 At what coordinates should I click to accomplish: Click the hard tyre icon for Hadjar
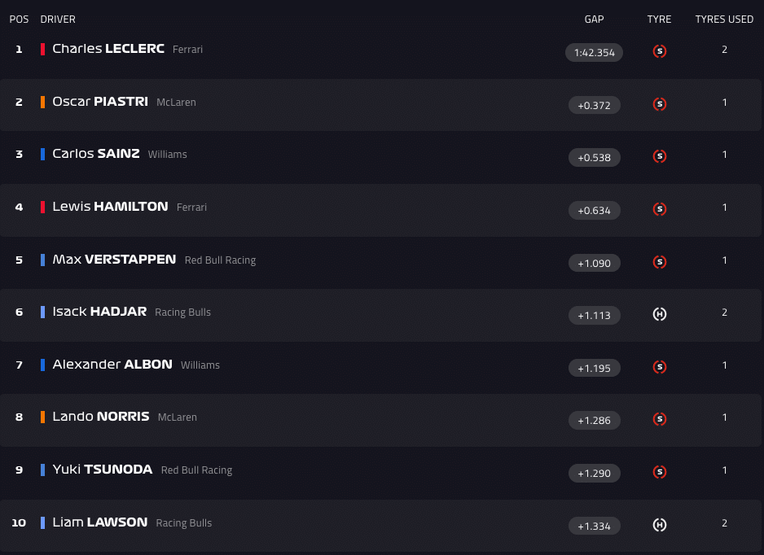tap(660, 314)
